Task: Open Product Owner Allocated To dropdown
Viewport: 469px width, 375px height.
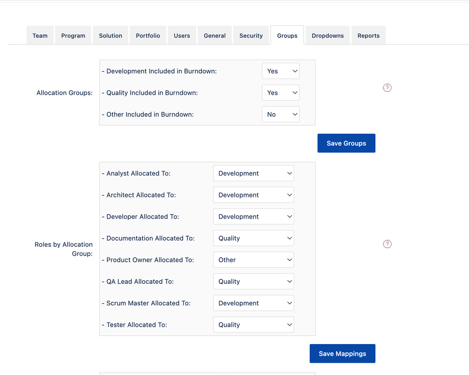Action: pyautogui.click(x=254, y=260)
